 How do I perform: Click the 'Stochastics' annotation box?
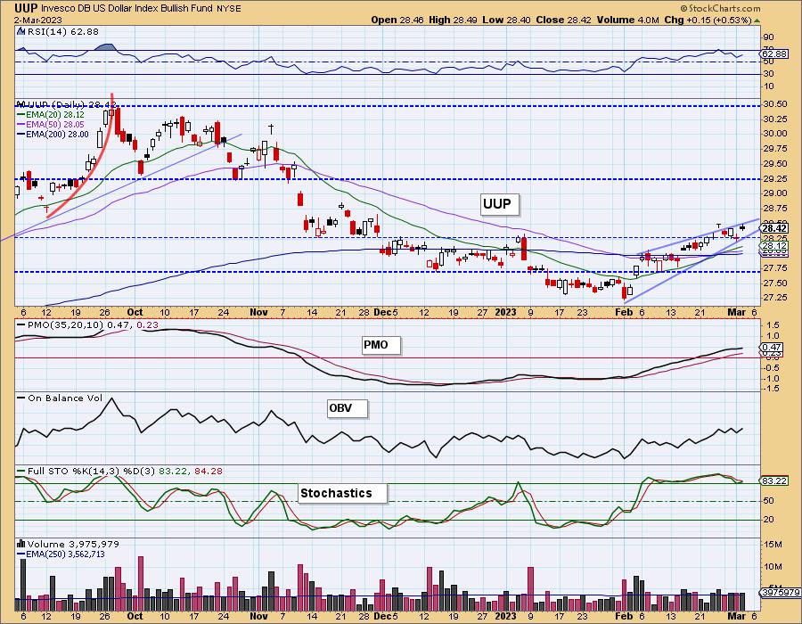coord(342,493)
